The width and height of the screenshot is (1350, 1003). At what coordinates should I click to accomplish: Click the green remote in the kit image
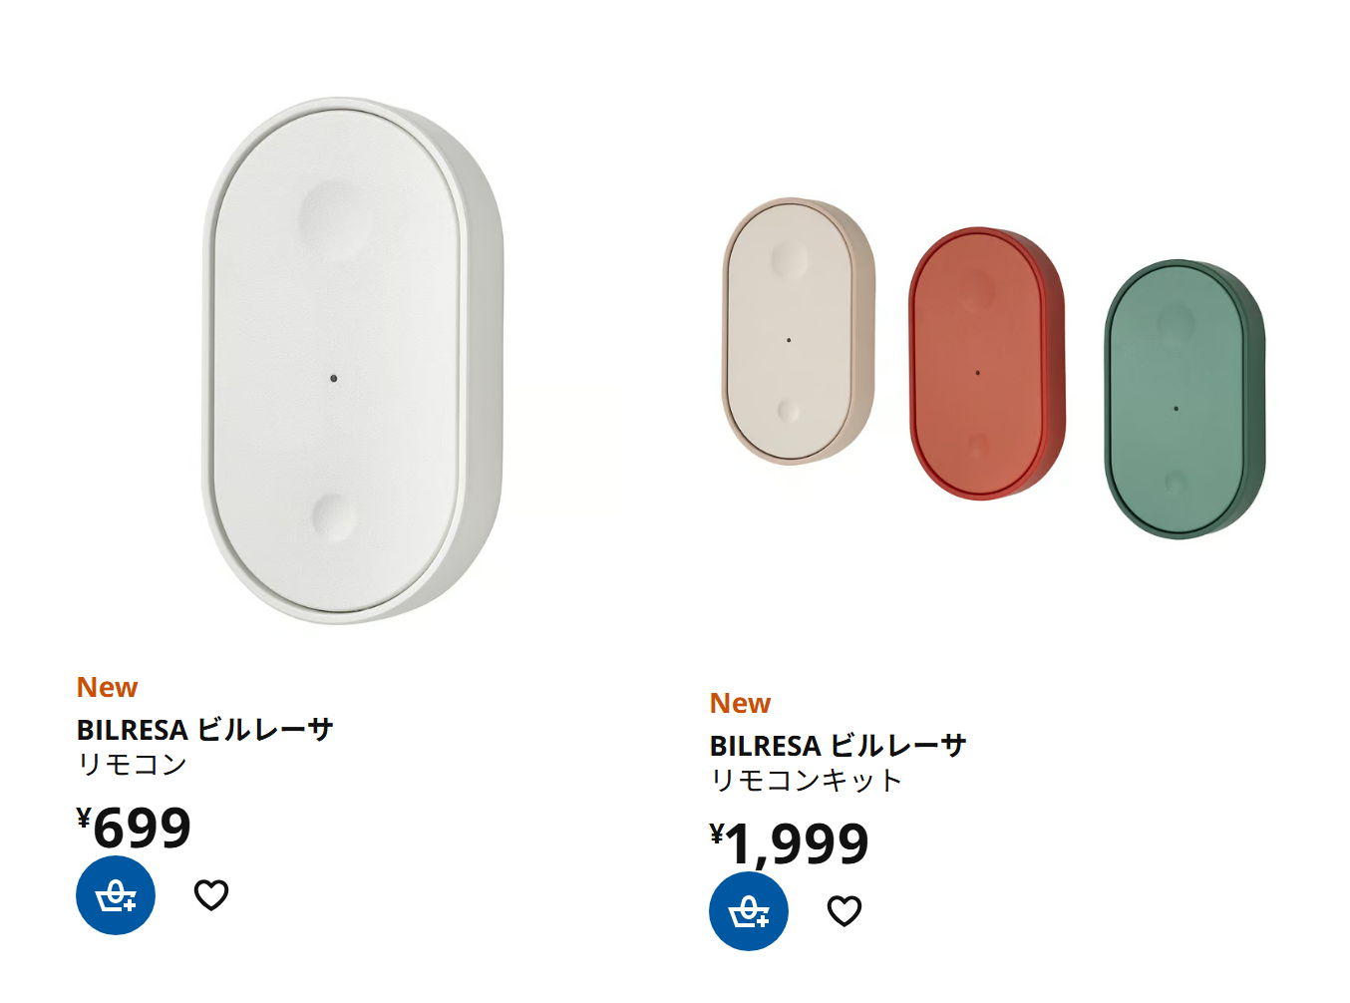[1182, 399]
